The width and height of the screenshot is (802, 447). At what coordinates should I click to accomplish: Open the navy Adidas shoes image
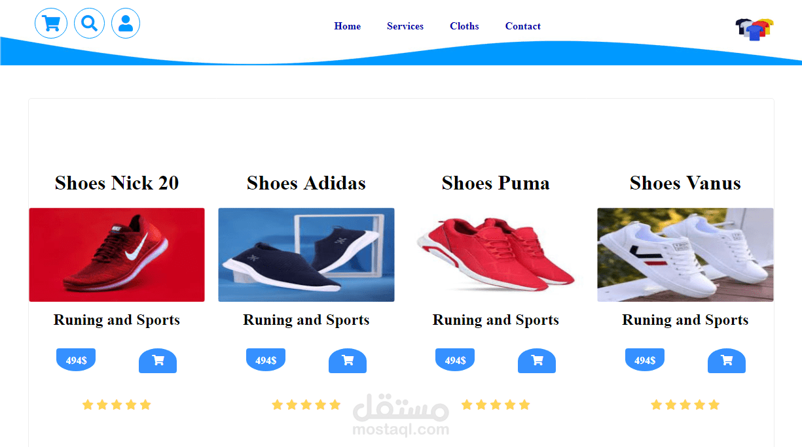pos(306,255)
